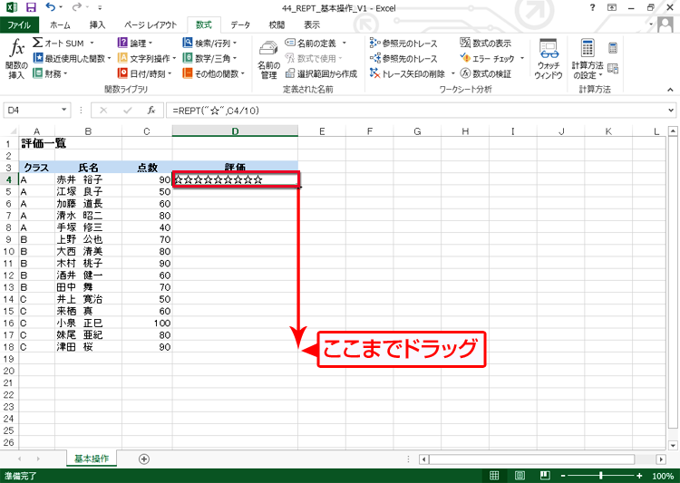Switch to Page Layout view in status bar
The image size is (680, 483).
520,475
